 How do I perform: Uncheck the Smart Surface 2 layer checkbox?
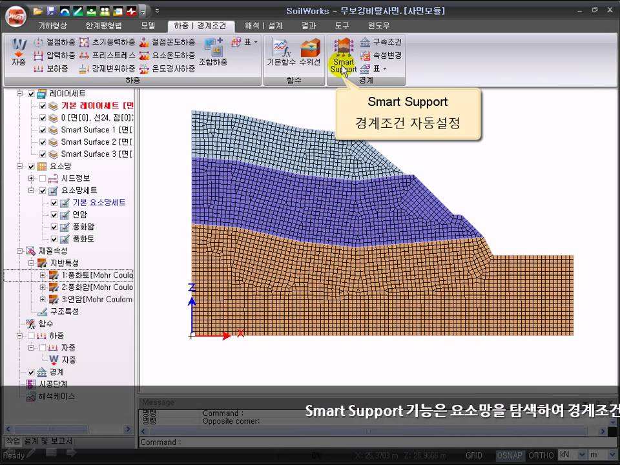coord(43,142)
